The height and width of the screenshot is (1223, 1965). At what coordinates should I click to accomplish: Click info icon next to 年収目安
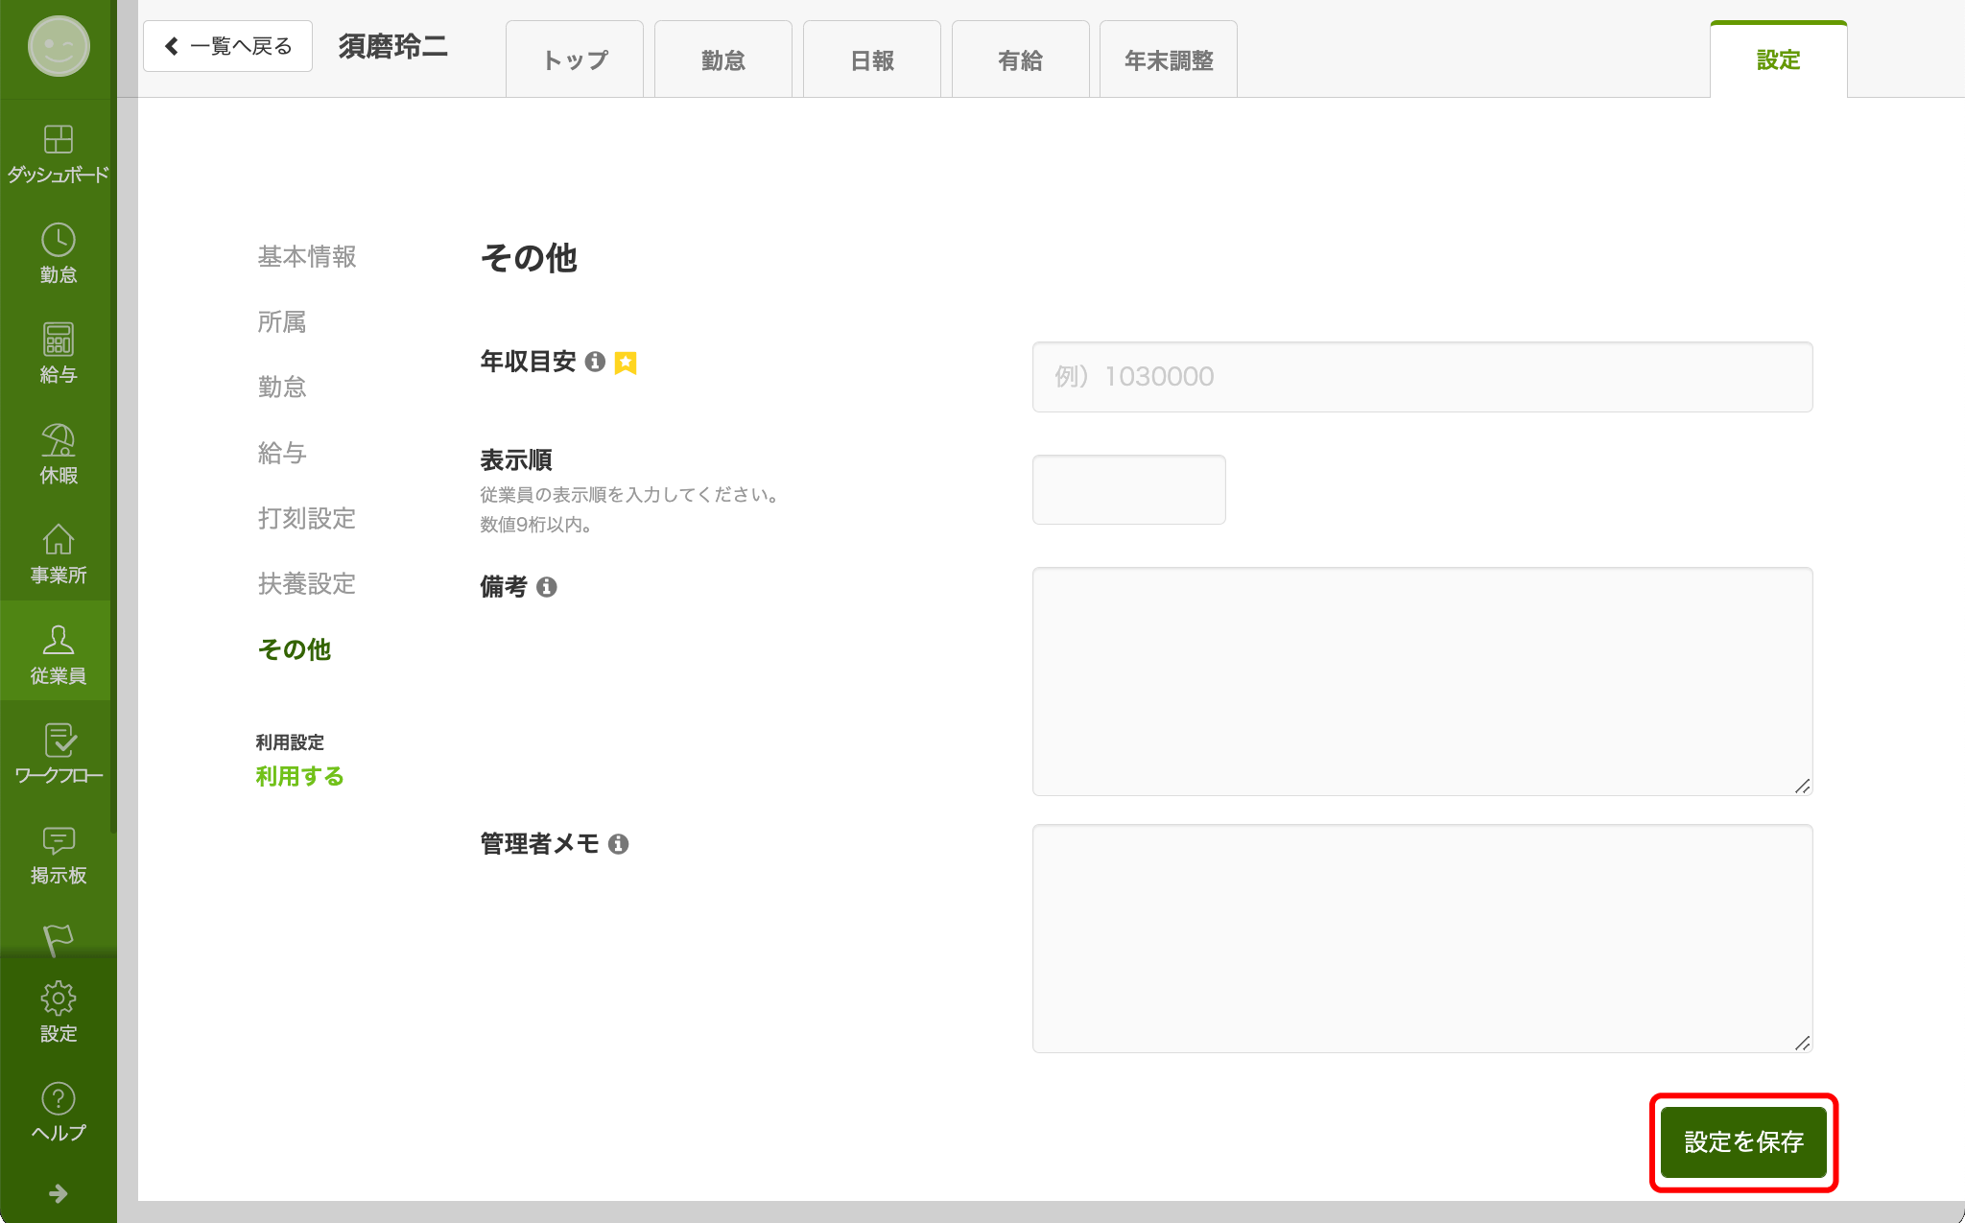pyautogui.click(x=595, y=362)
